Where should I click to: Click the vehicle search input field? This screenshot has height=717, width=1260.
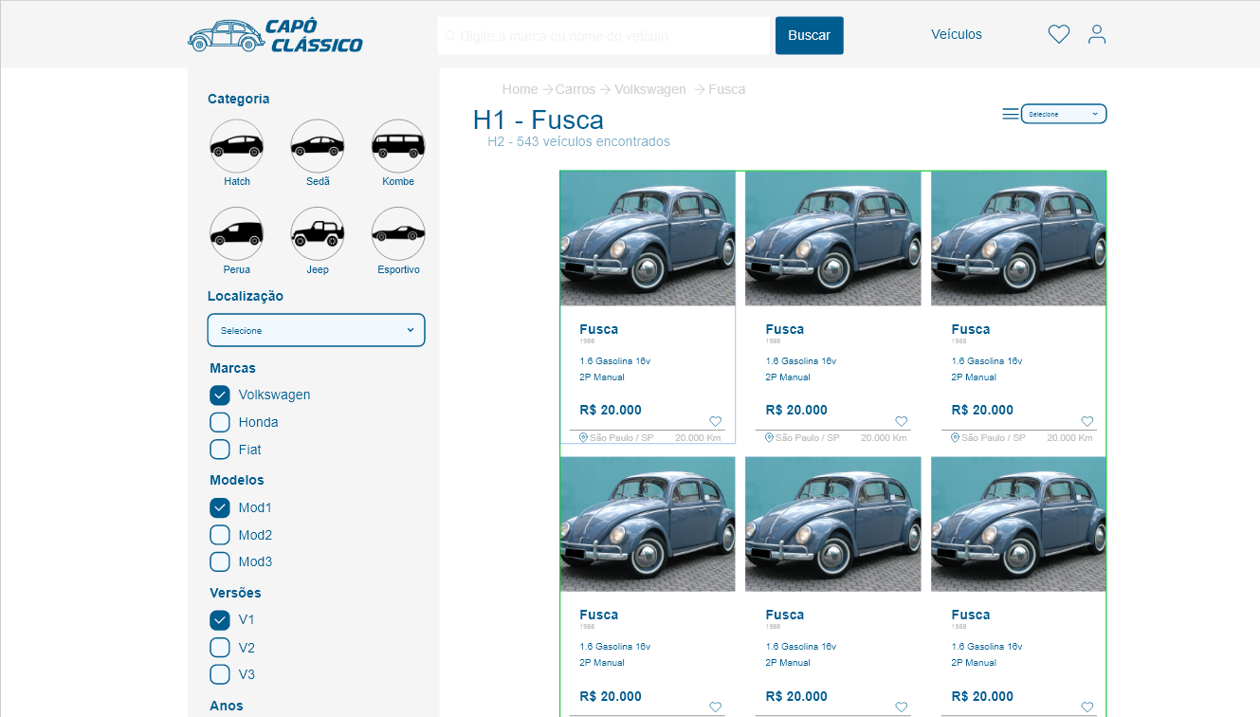pyautogui.click(x=602, y=34)
